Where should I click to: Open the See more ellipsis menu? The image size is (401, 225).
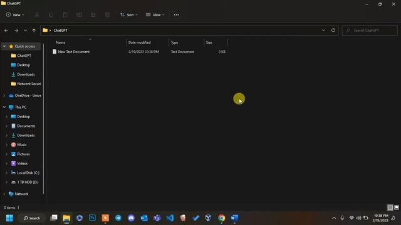[176, 15]
